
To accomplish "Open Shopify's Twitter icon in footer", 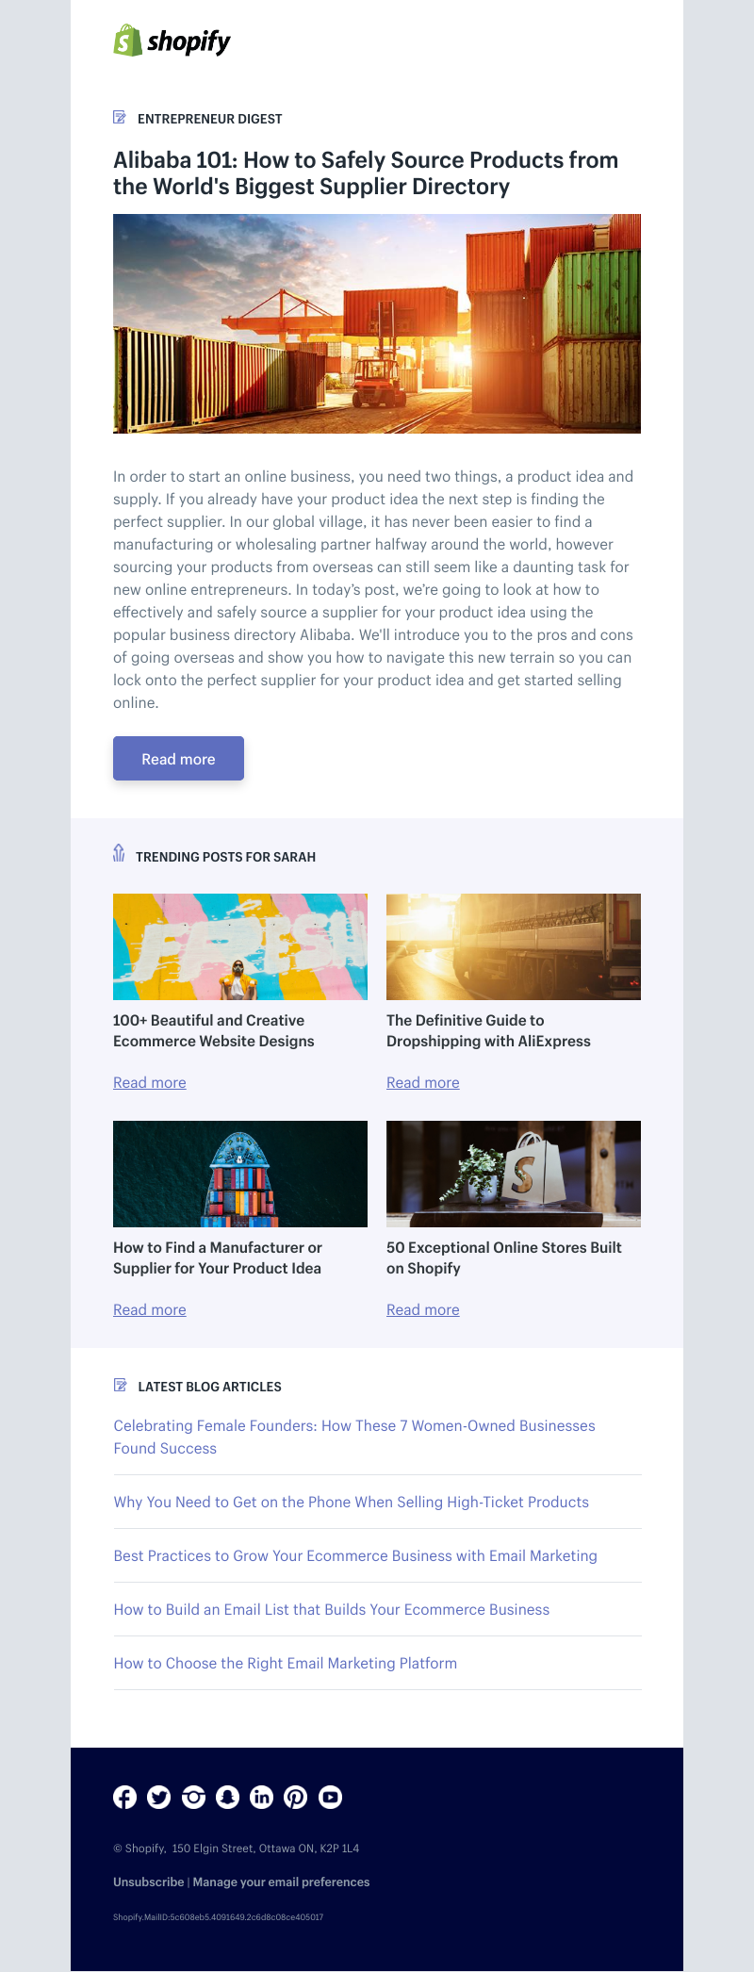I will pyautogui.click(x=159, y=1797).
